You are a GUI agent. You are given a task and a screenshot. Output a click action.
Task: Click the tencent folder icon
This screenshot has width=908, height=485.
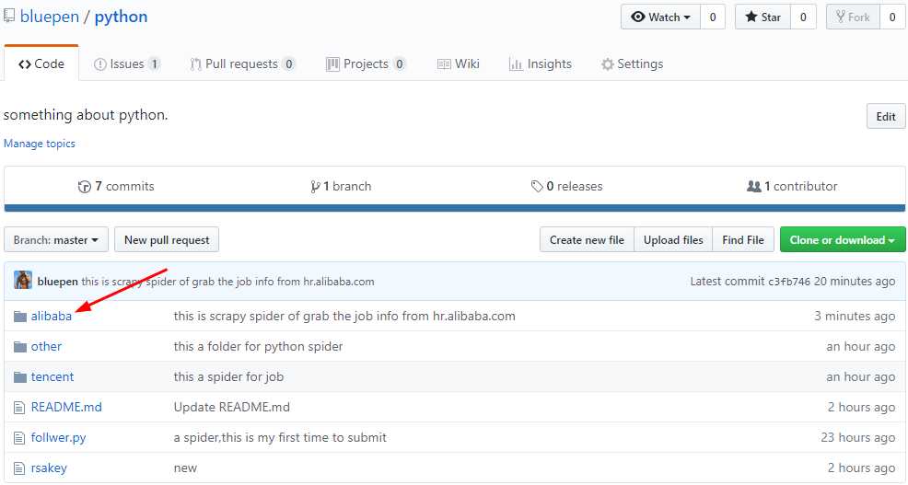coord(20,376)
